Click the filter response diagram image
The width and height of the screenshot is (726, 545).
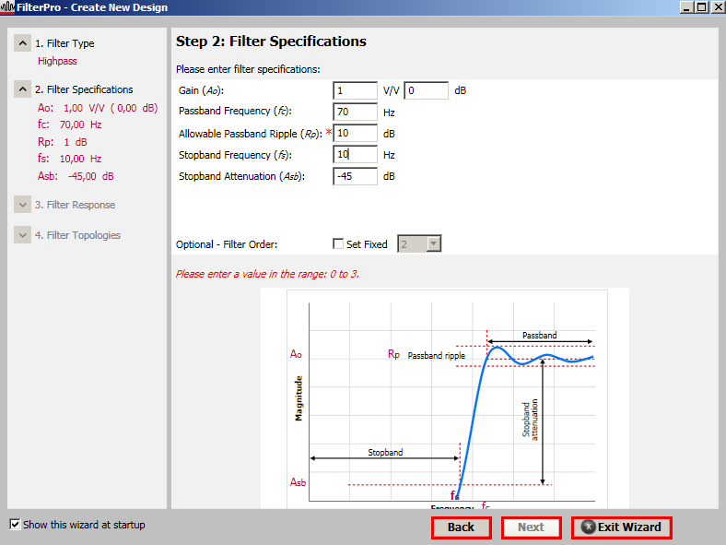tap(445, 398)
